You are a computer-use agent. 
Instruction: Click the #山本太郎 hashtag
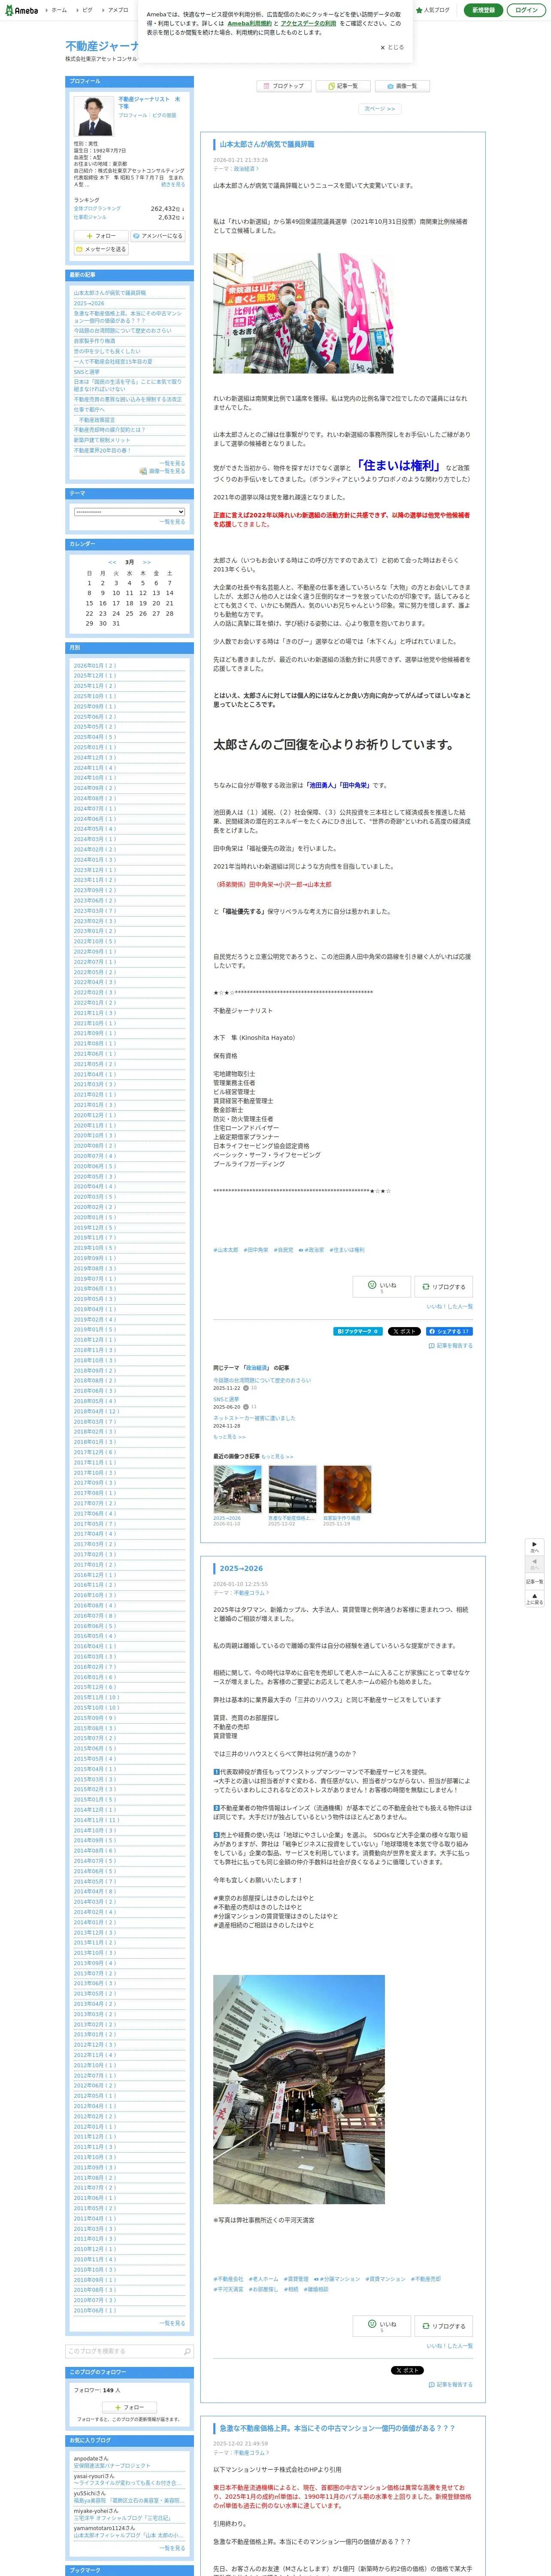[226, 1250]
